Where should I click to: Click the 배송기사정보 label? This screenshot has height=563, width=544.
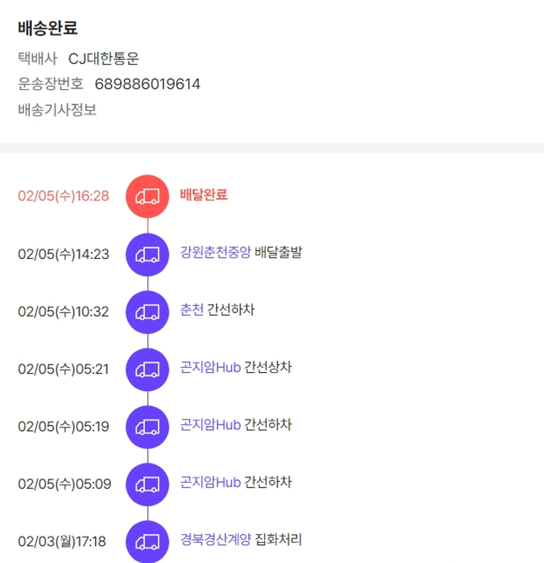pyautogui.click(x=57, y=110)
